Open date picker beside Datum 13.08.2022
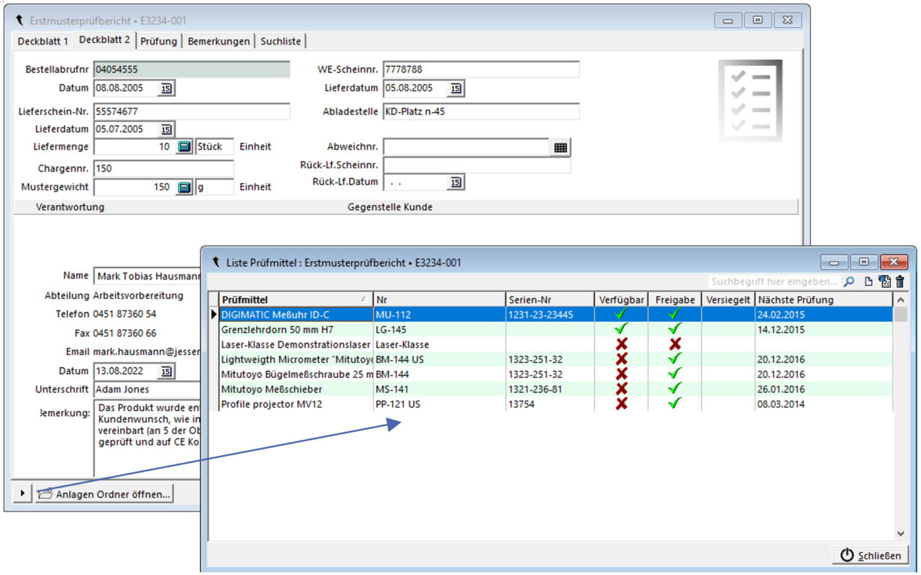Screen dimensions: 921x575 [x=166, y=372]
